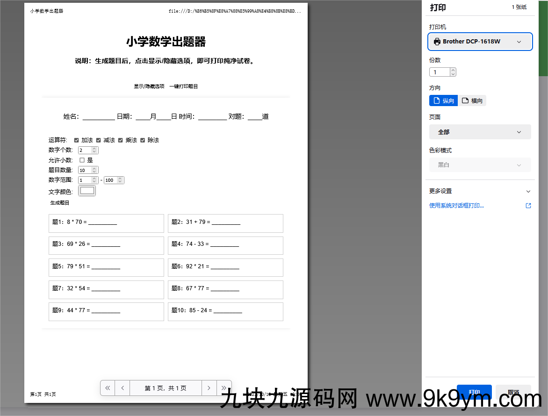Toggle the 减法 subtraction checkbox
Image resolution: width=548 pixels, height=416 pixels.
(99, 140)
